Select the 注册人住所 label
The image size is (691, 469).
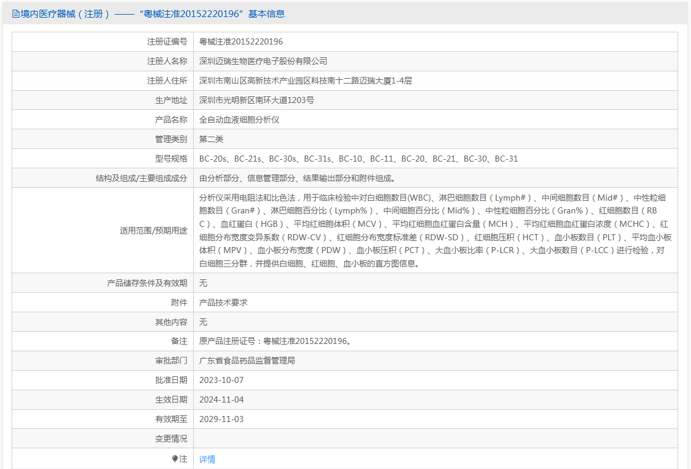pos(167,81)
